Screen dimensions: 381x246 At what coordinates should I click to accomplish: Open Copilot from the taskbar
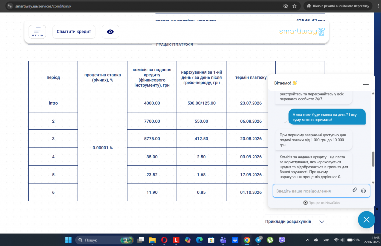(x=188, y=240)
